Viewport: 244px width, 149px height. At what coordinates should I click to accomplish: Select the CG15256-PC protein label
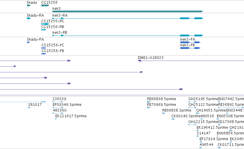pos(53,45)
